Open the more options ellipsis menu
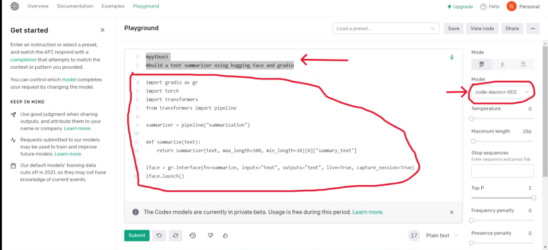Screen dimensions: 548x250 click(x=533, y=28)
